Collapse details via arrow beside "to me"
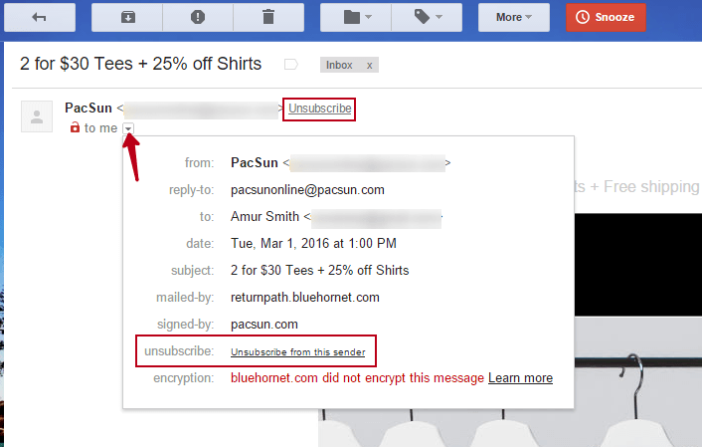 pos(128,128)
